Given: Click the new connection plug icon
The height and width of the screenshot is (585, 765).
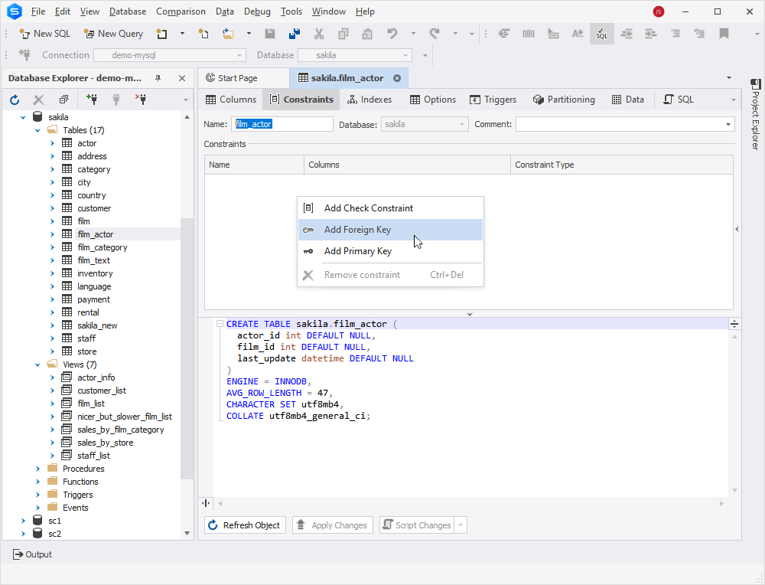Looking at the screenshot, I should coord(92,100).
